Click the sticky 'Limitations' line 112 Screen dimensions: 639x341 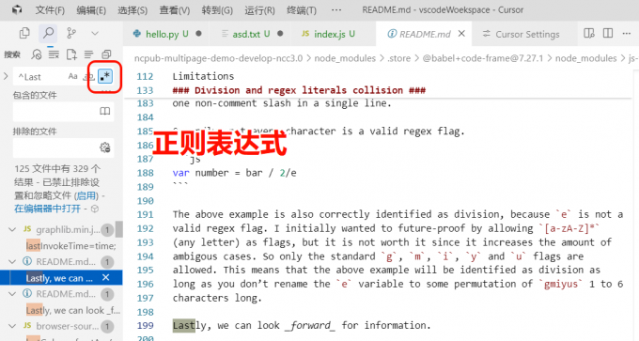click(x=203, y=76)
